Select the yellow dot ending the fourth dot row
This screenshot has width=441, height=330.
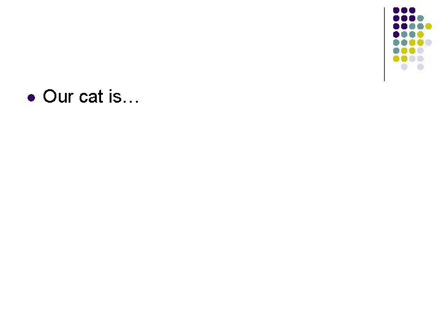click(420, 34)
